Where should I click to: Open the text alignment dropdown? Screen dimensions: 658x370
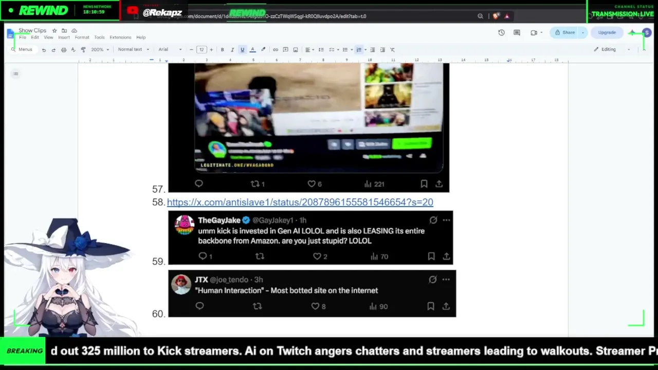click(x=309, y=50)
